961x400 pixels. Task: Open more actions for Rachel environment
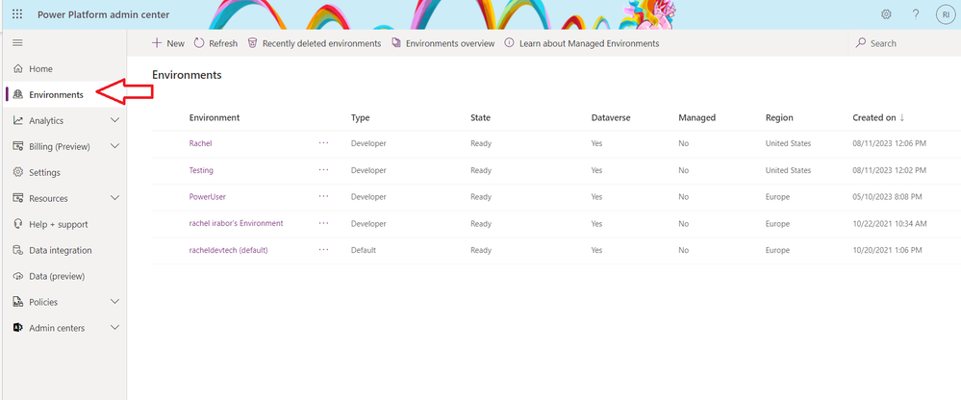tap(323, 142)
